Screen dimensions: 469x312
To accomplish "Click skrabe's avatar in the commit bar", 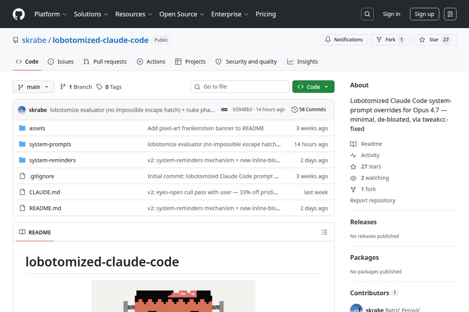I will point(22,110).
